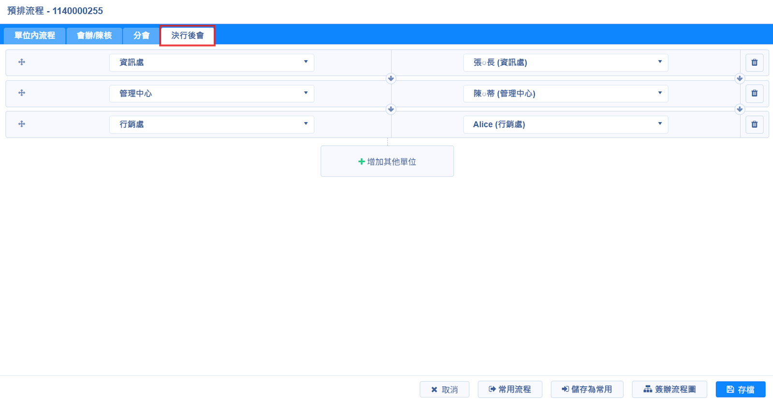Click the drag handle of the 管理中心 row
773x400 pixels.
click(x=22, y=93)
